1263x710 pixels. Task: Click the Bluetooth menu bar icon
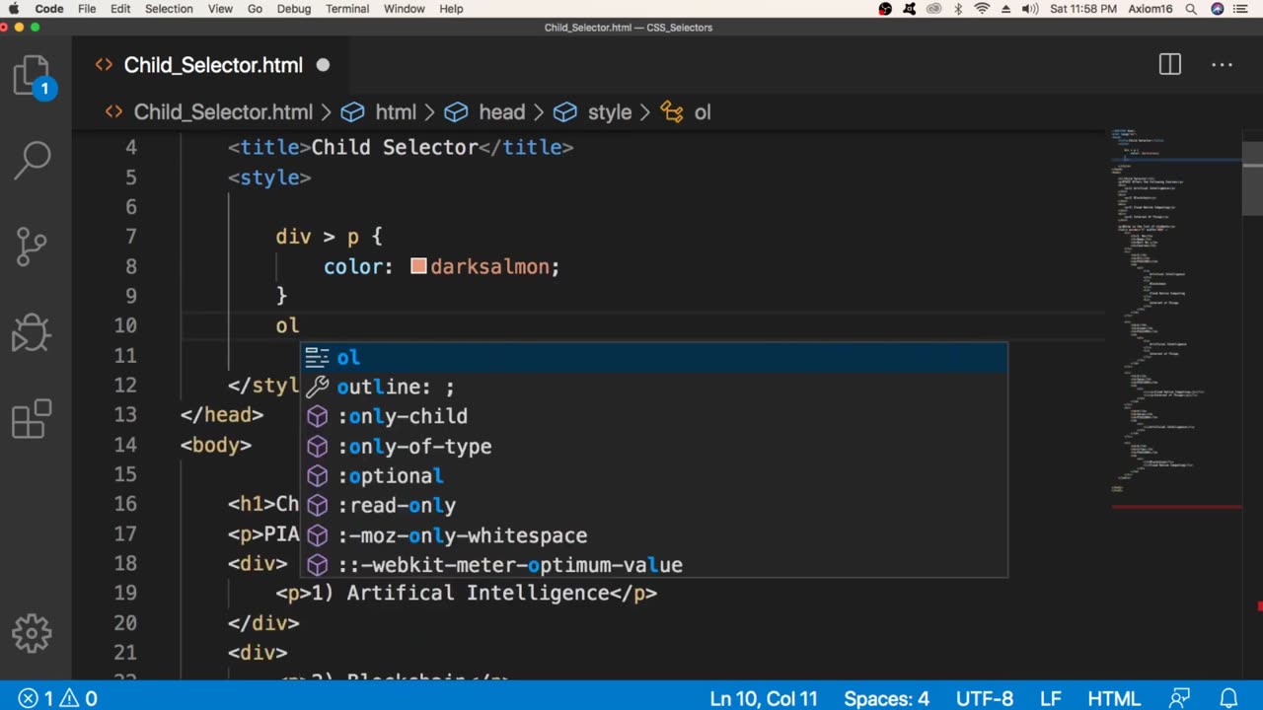[958, 9]
